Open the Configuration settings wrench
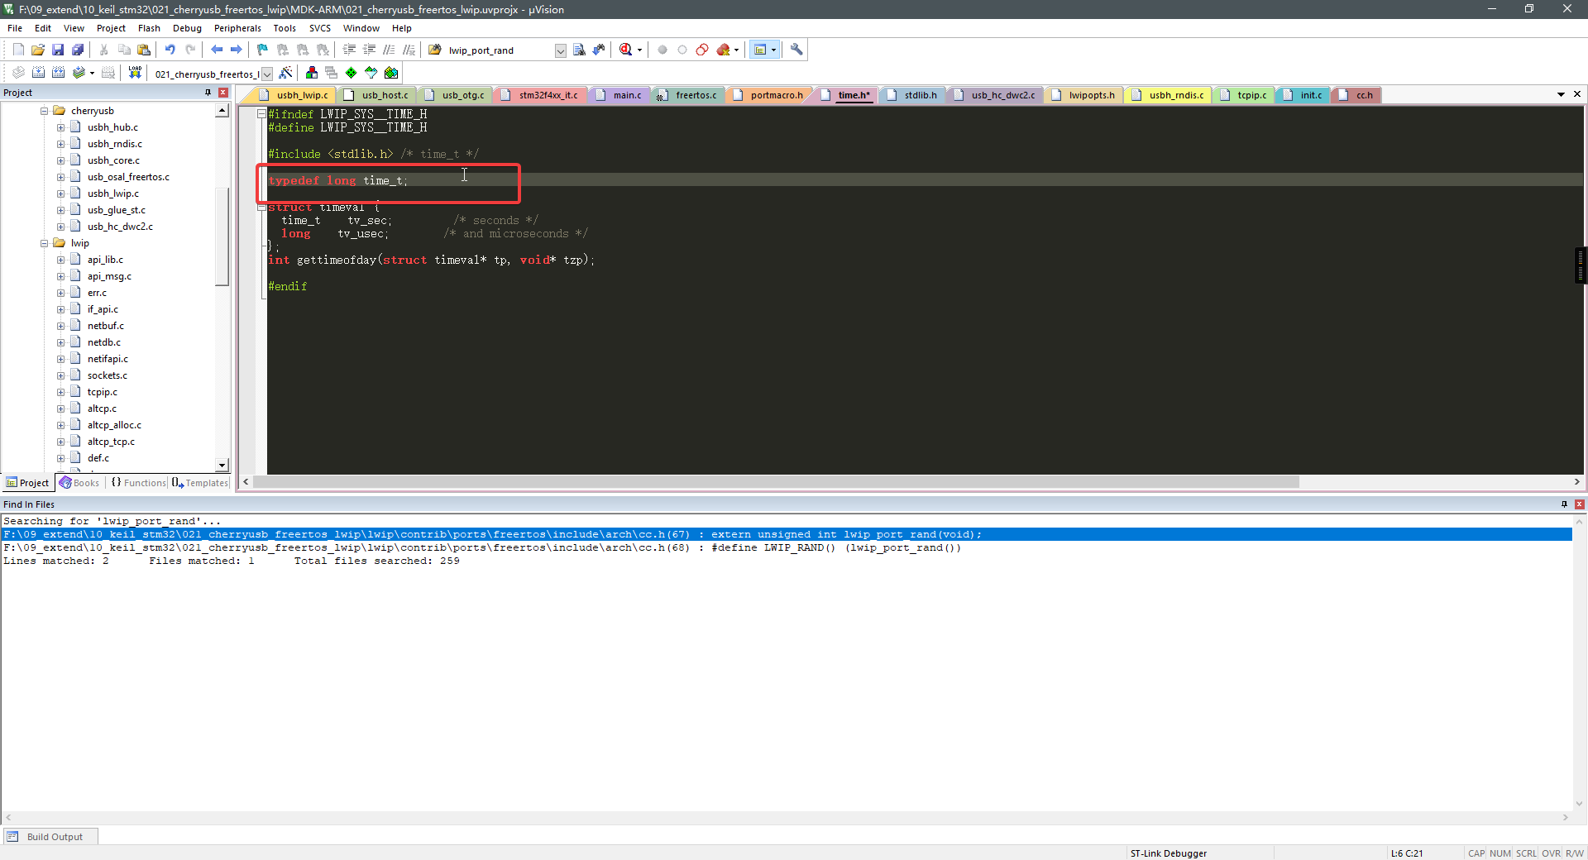 pyautogui.click(x=796, y=50)
